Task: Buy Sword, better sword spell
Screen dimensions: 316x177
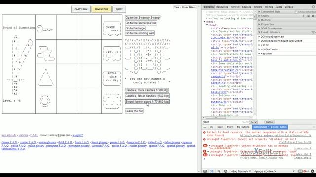Action: click(x=147, y=102)
